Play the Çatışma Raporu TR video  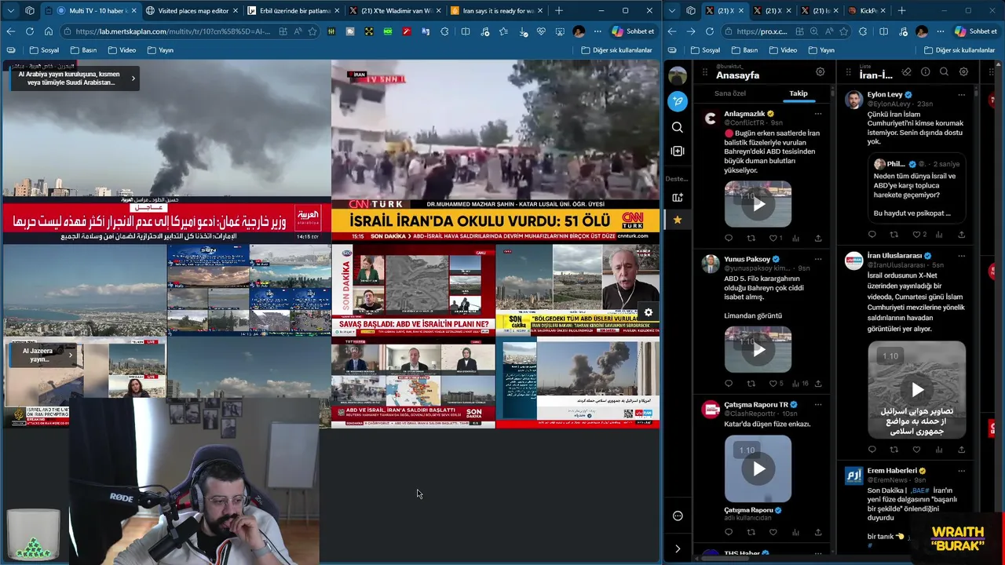point(758,468)
